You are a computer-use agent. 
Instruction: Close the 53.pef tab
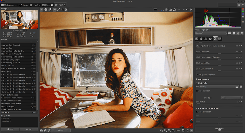(x=64, y=5)
